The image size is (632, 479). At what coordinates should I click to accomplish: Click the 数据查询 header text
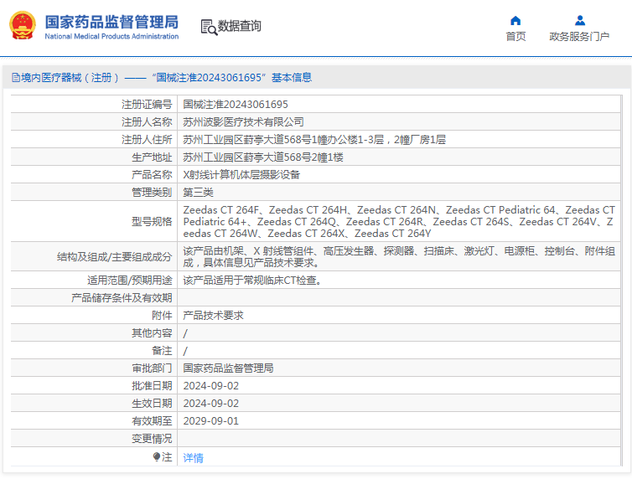(240, 26)
